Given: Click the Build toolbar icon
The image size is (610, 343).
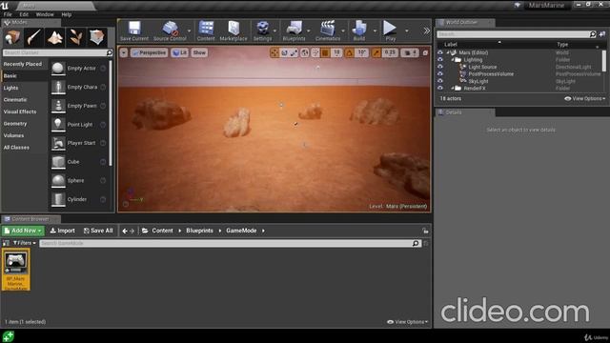Looking at the screenshot, I should [x=359, y=31].
